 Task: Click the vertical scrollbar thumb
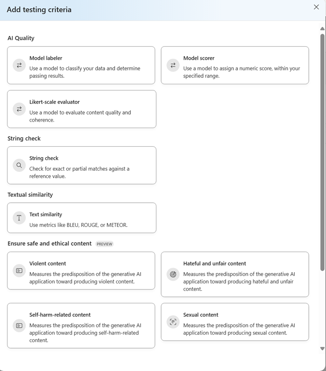coord(322,152)
